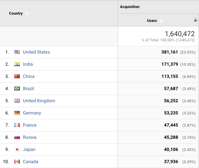
Task: Click the Country column header
Action: [16, 13]
